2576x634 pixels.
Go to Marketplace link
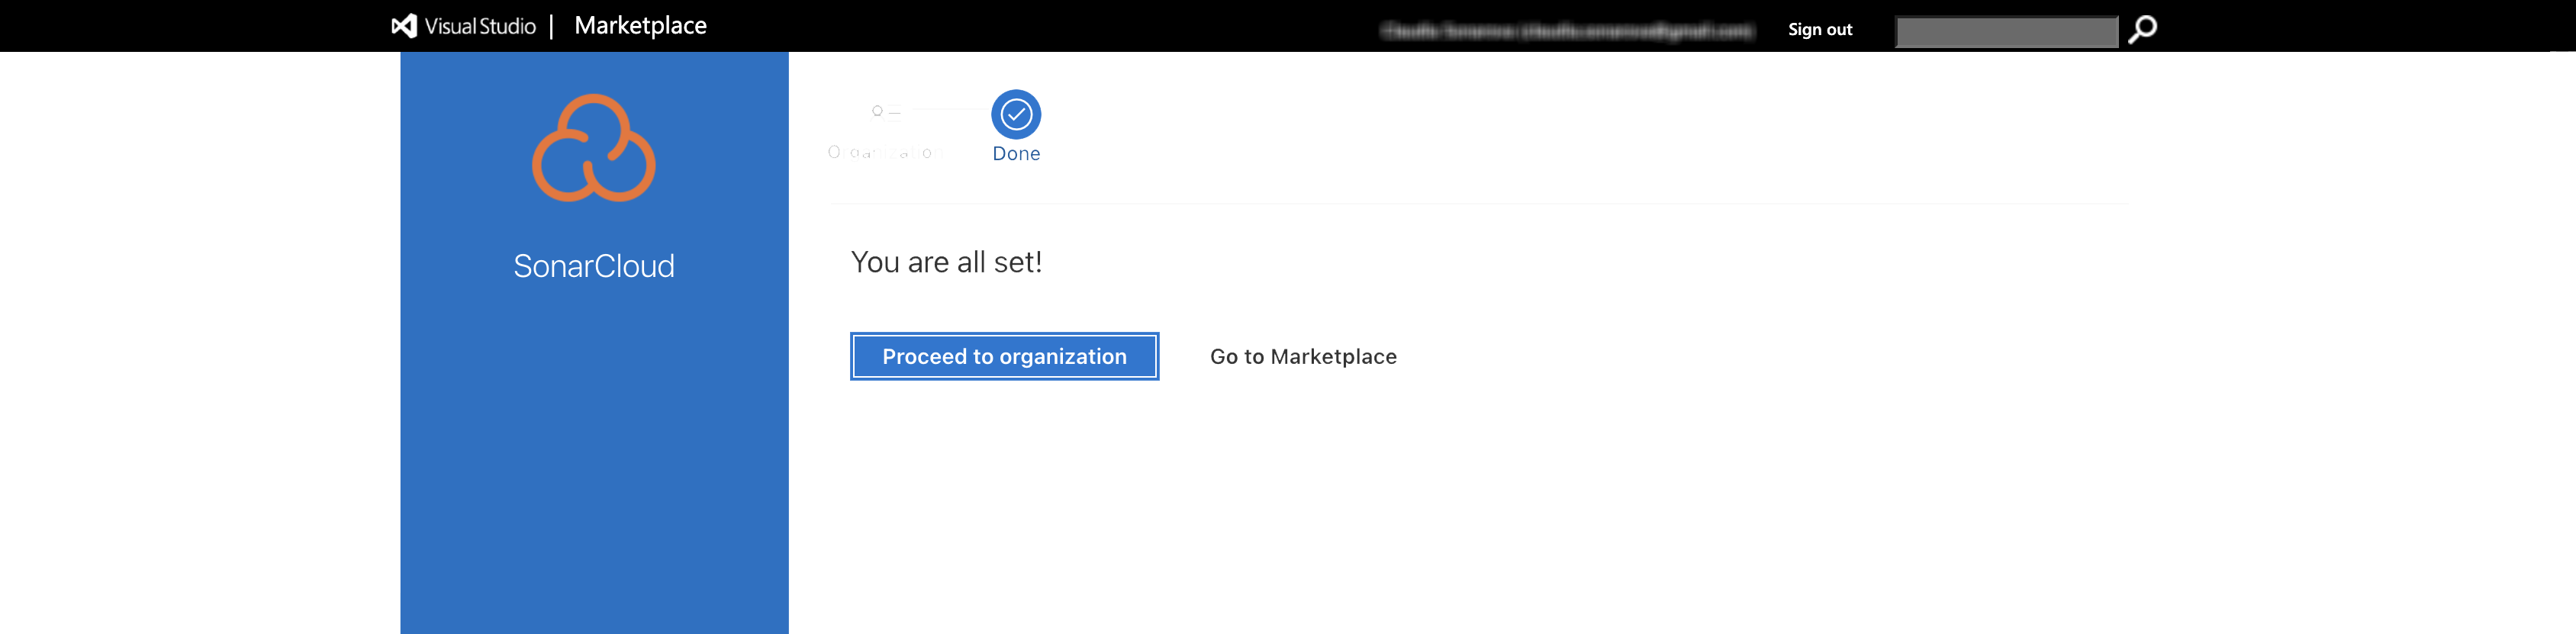coord(1303,357)
